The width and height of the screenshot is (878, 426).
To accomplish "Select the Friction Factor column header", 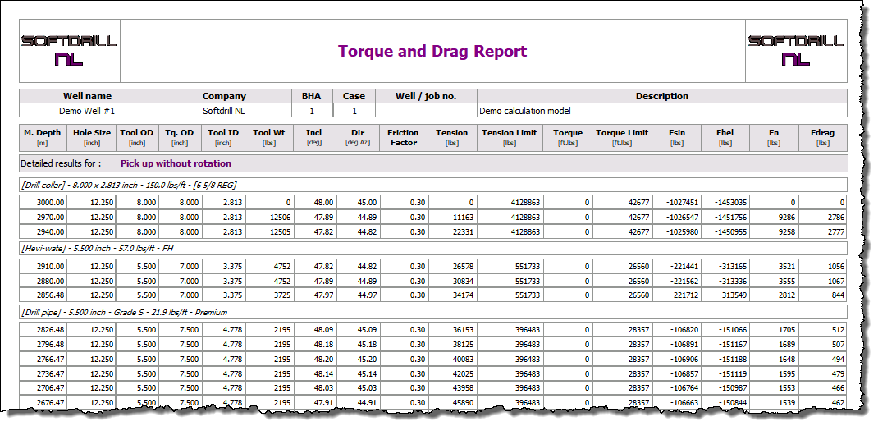I will (x=403, y=137).
